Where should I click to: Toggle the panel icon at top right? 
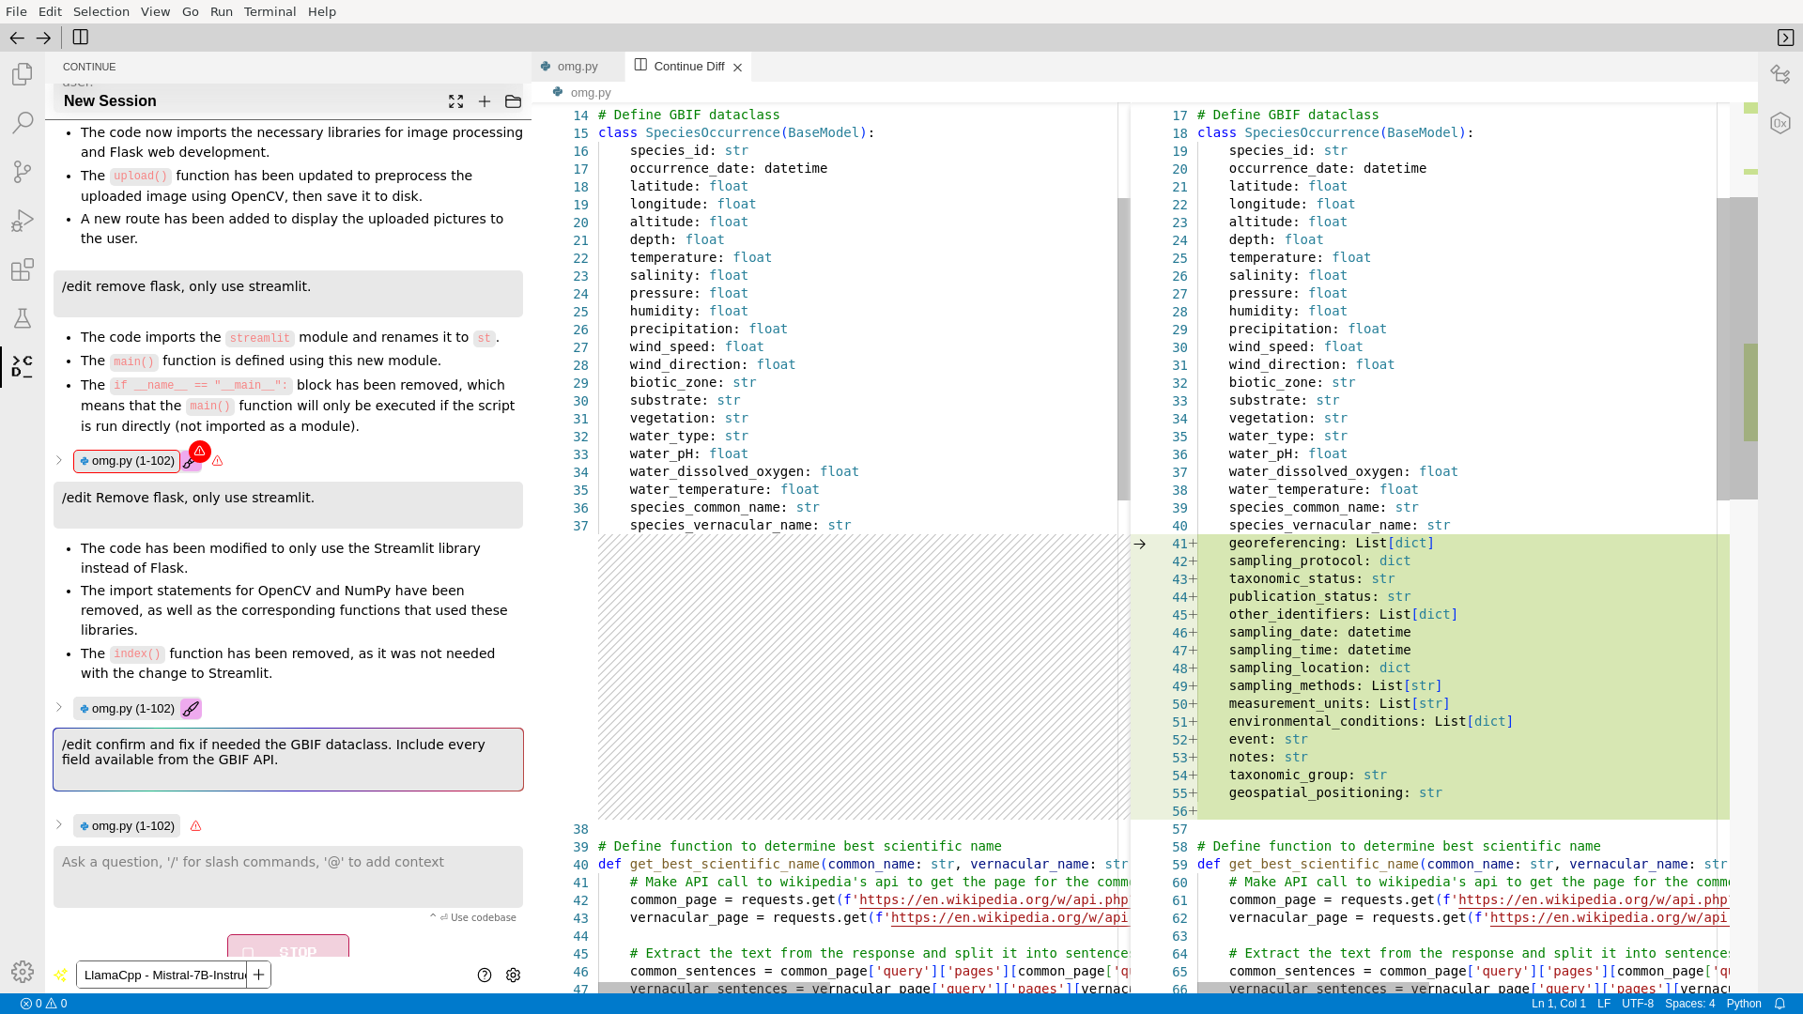(1785, 38)
